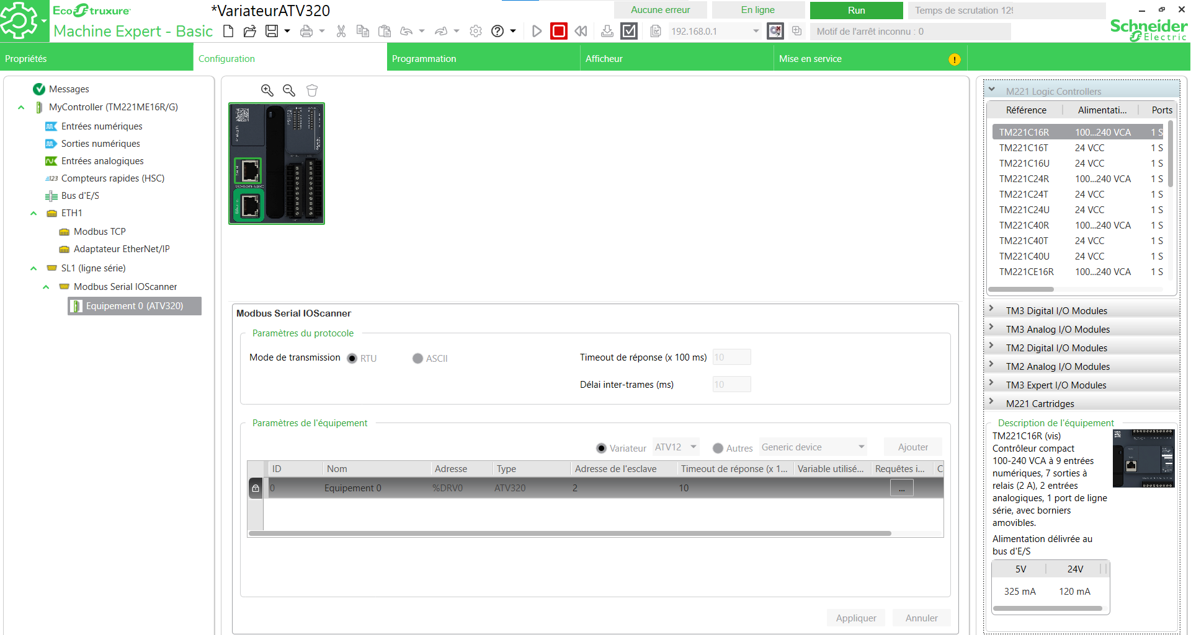Click the zoom in magnifier icon
Viewport: 1191px width, 635px height.
(x=267, y=90)
